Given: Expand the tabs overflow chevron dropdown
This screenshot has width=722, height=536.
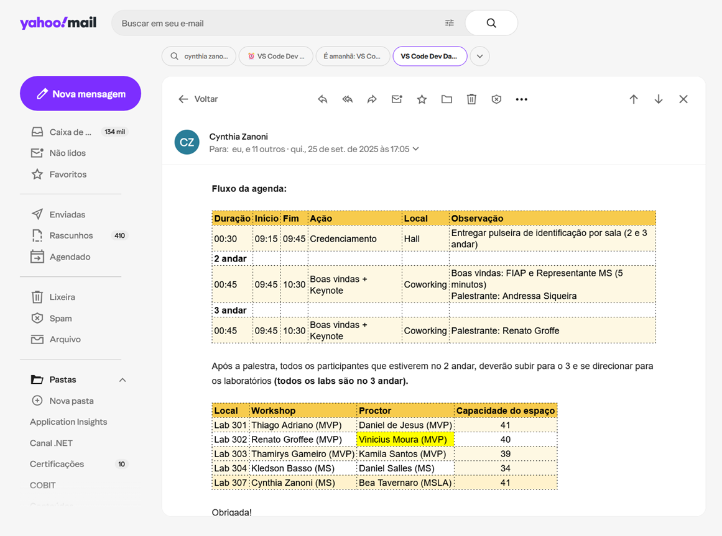Looking at the screenshot, I should [x=480, y=57].
